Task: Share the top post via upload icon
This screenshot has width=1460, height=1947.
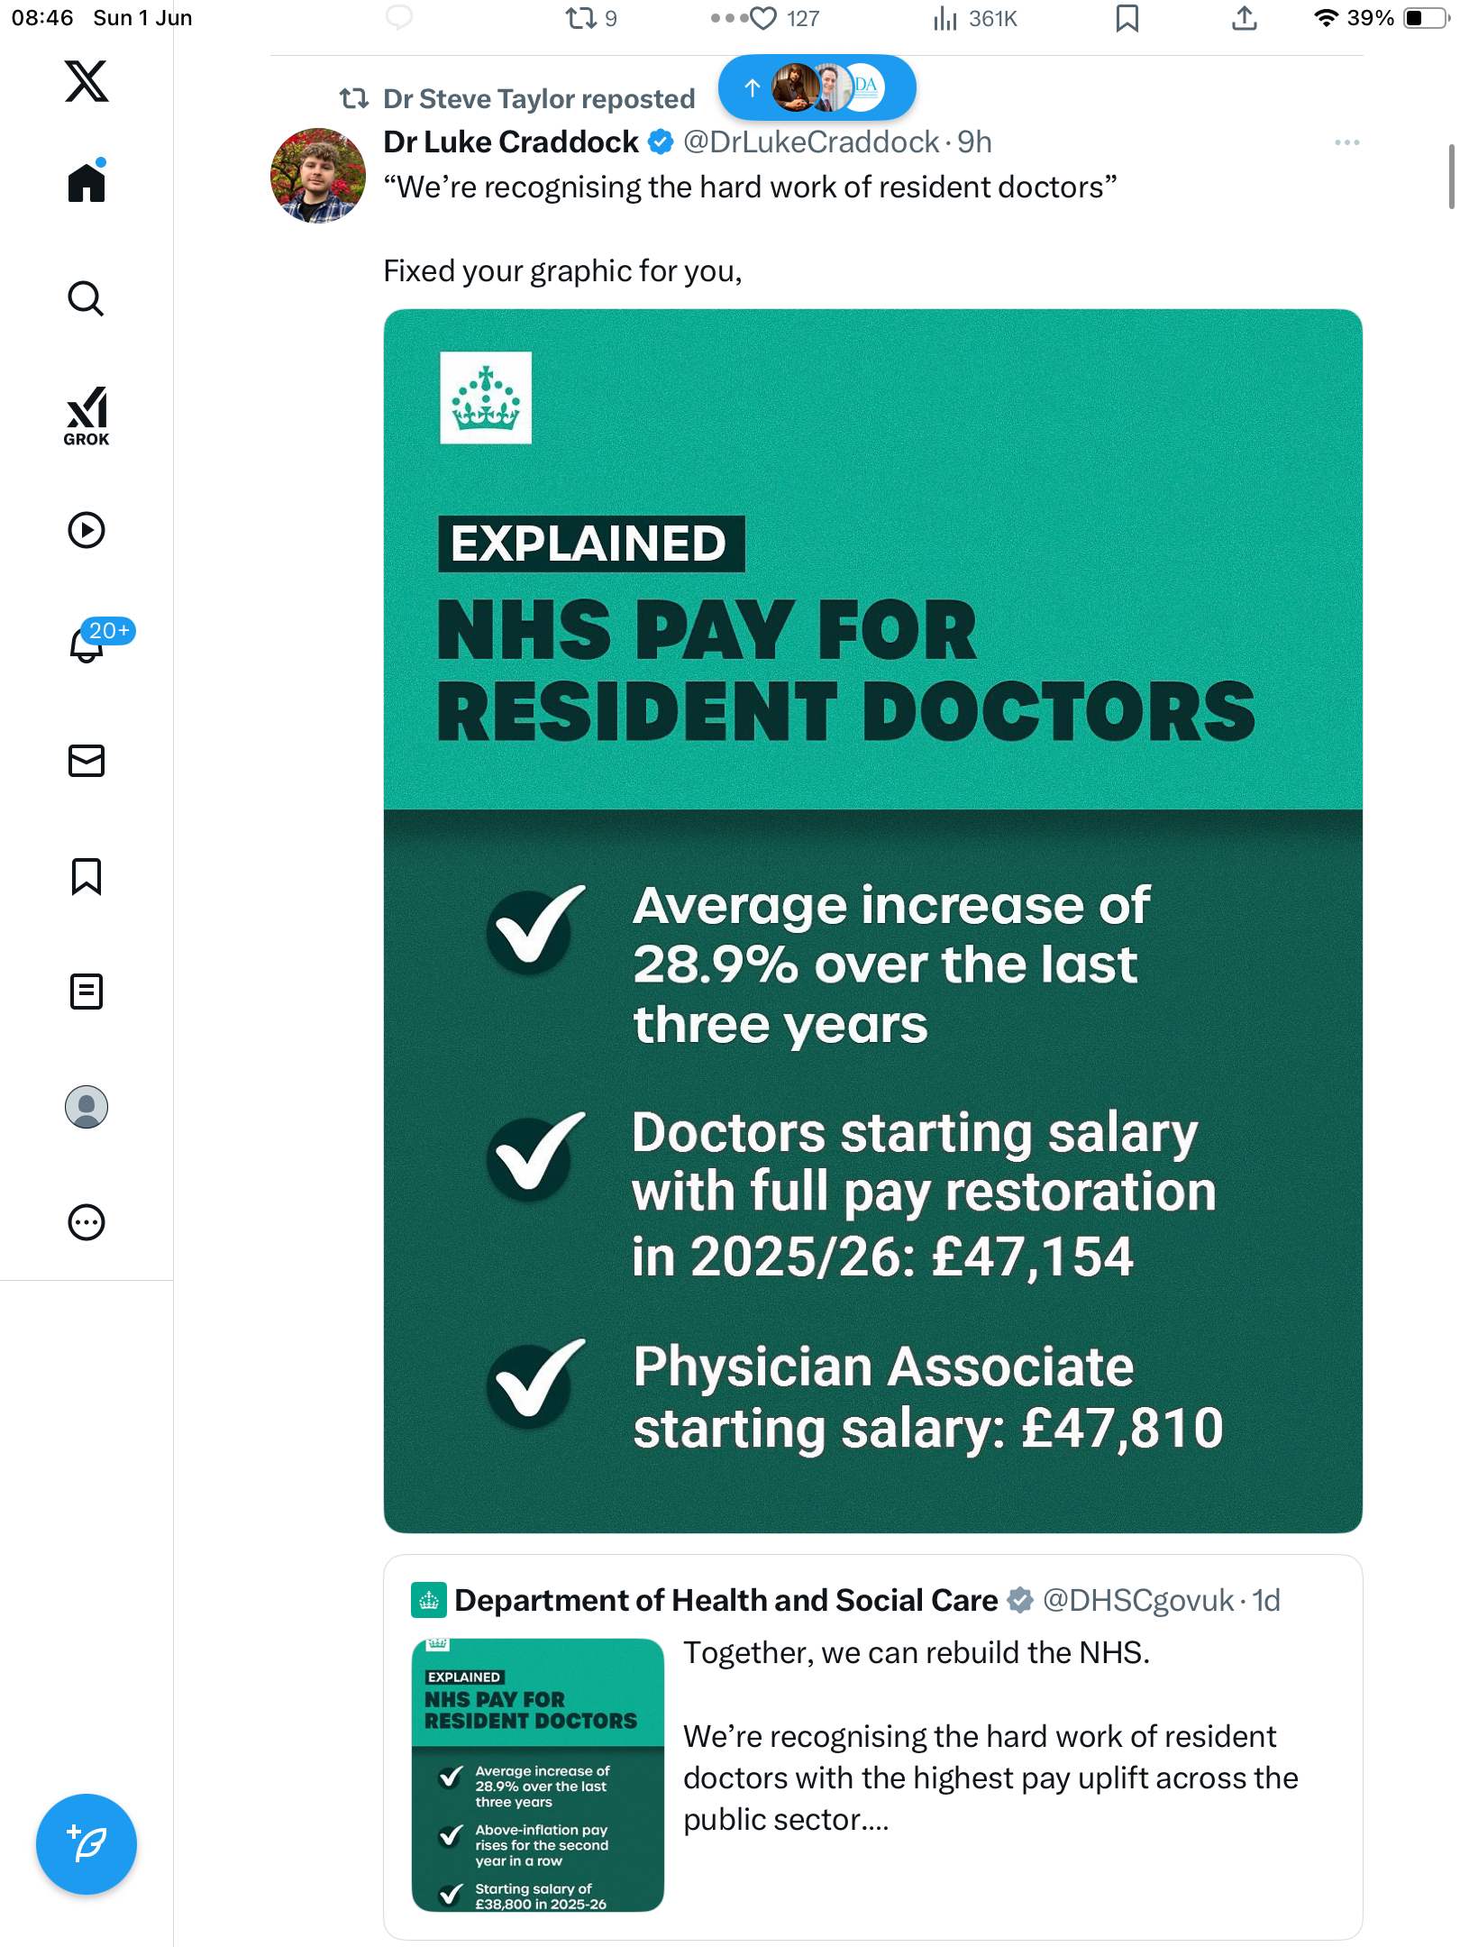Action: click(1244, 18)
